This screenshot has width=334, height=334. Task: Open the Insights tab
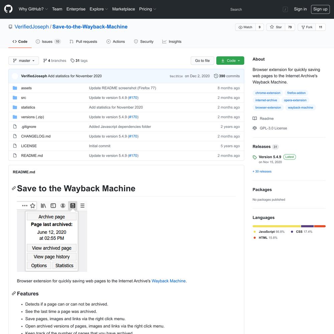pyautogui.click(x=172, y=41)
